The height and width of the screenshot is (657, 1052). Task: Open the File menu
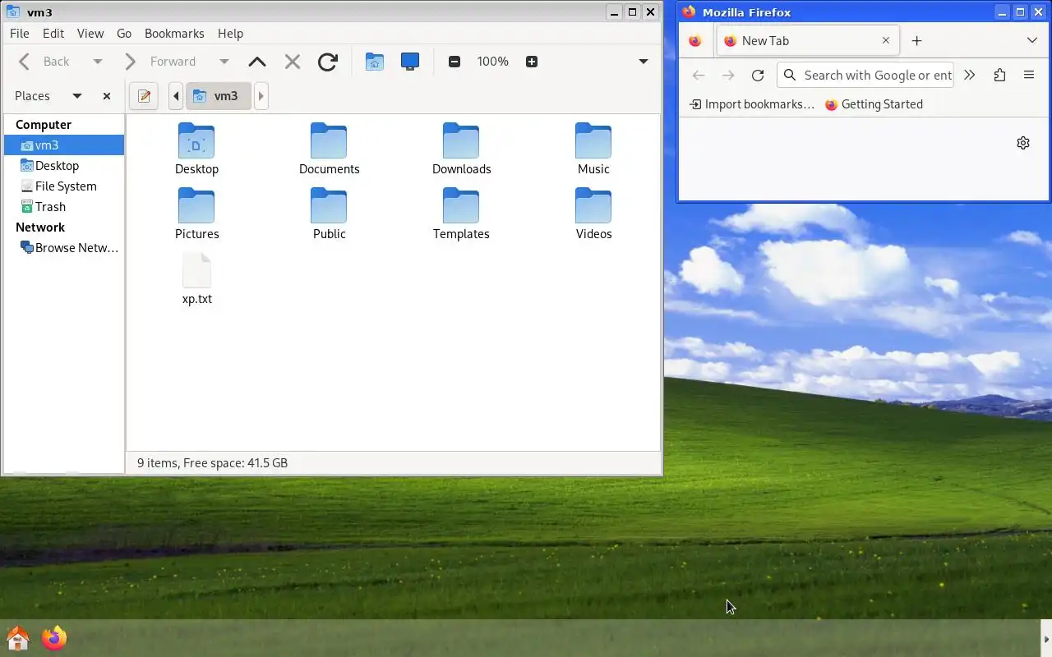19,34
